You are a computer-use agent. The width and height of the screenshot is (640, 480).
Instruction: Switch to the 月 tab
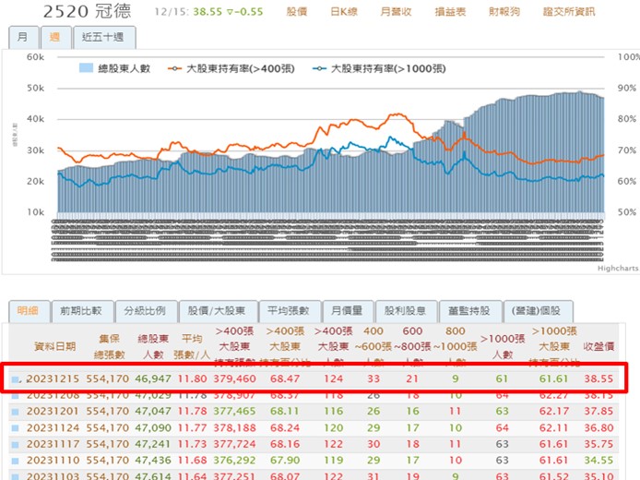(x=23, y=37)
